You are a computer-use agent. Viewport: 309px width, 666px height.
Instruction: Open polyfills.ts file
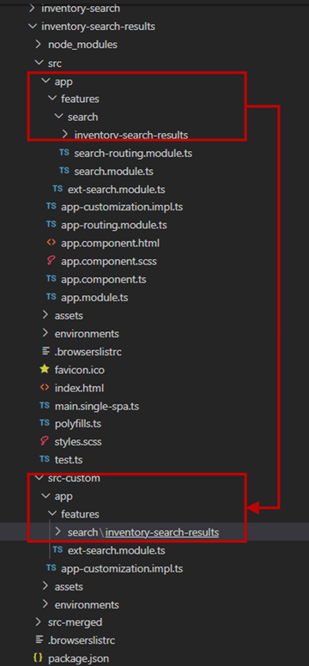77,424
